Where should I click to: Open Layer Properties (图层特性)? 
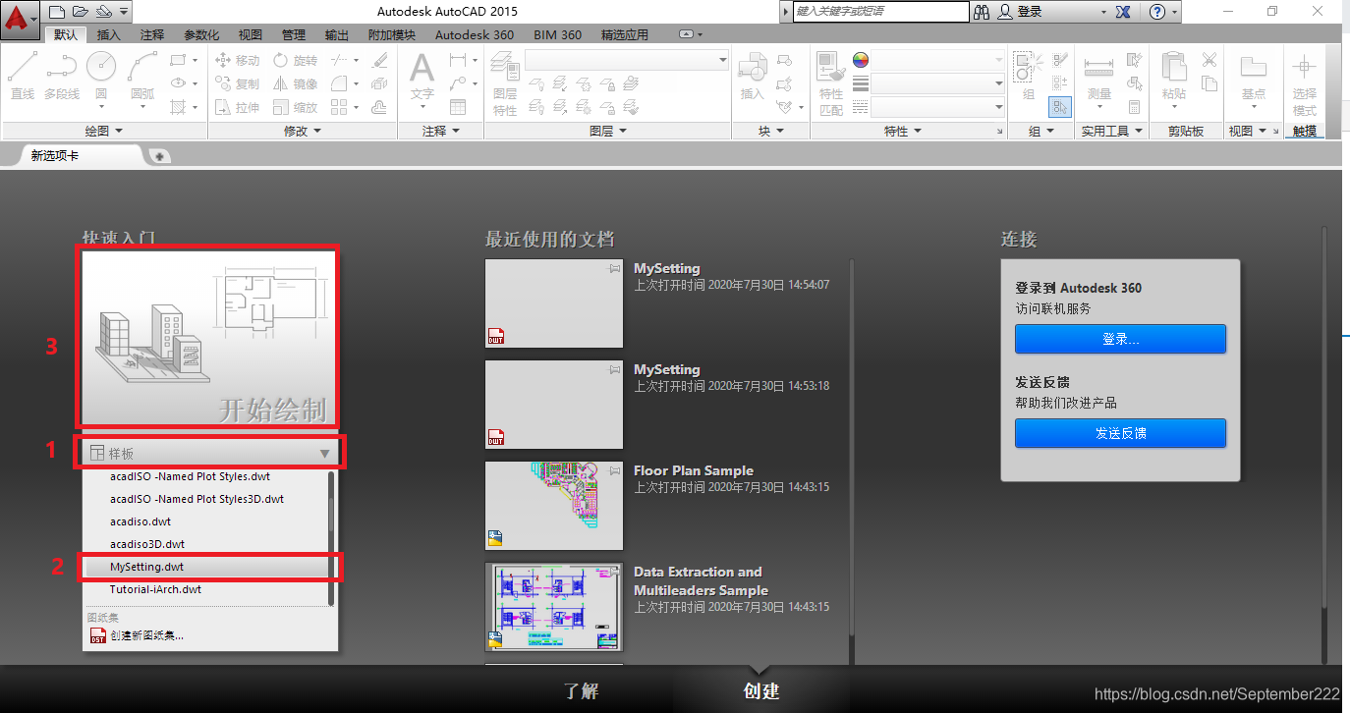pos(505,85)
